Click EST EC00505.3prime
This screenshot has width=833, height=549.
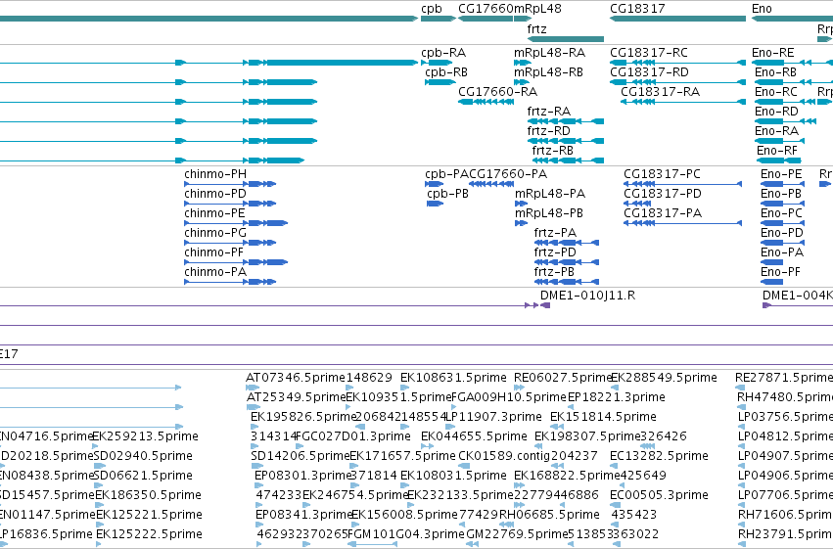[659, 496]
